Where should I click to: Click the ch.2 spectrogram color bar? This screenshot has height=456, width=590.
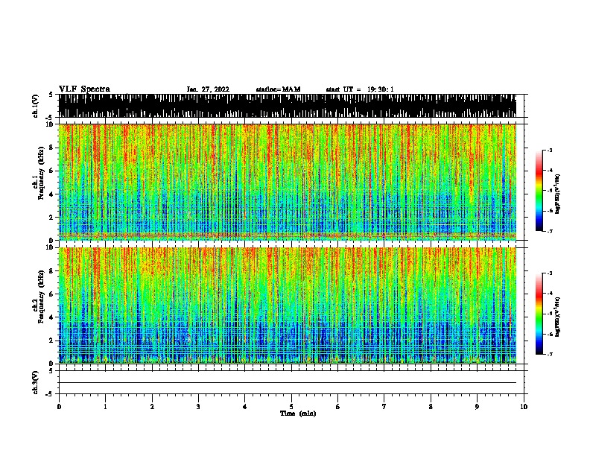pyautogui.click(x=539, y=314)
